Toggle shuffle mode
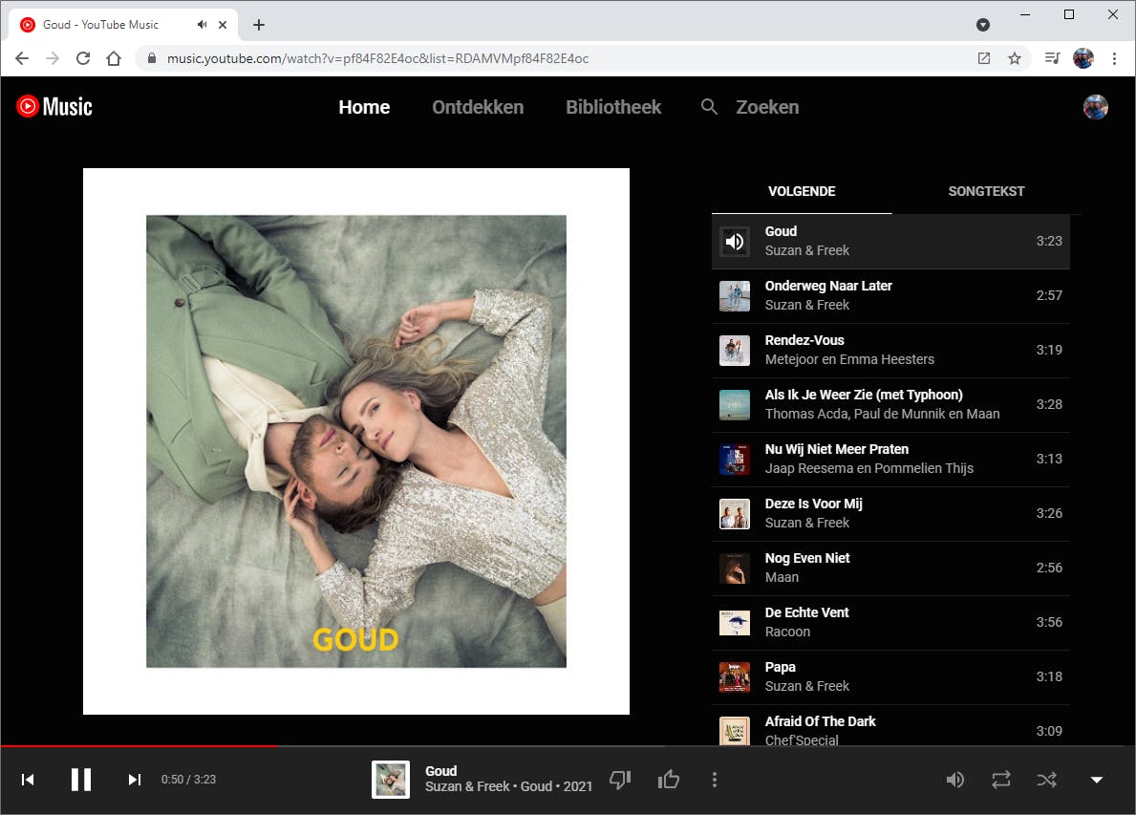The height and width of the screenshot is (815, 1136). (x=1046, y=780)
